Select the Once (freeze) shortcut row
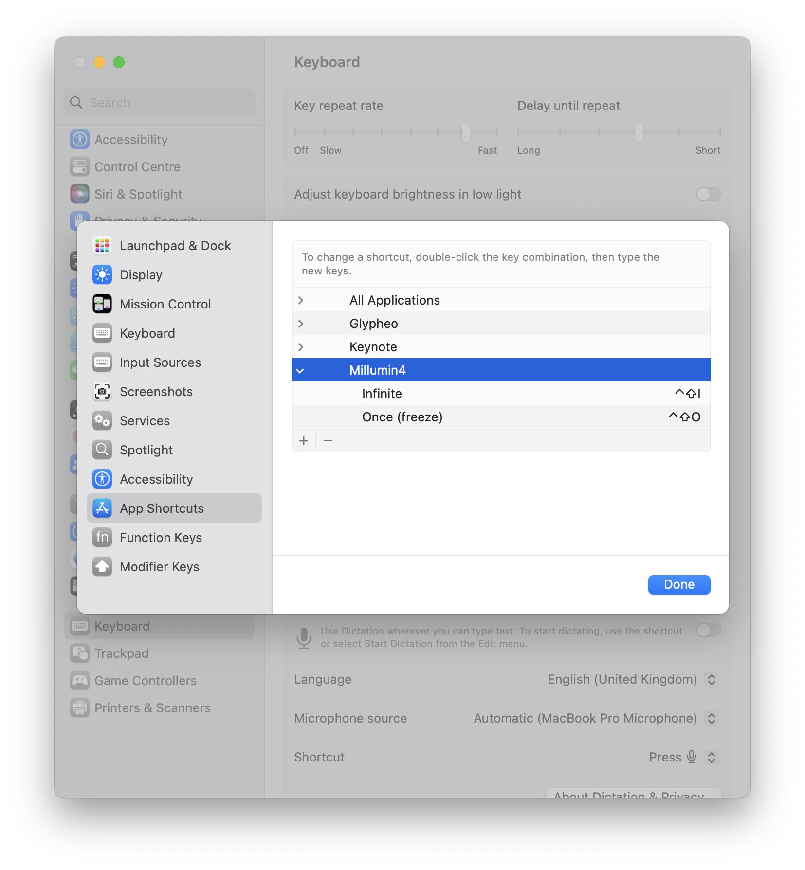The width and height of the screenshot is (805, 870). (x=501, y=417)
